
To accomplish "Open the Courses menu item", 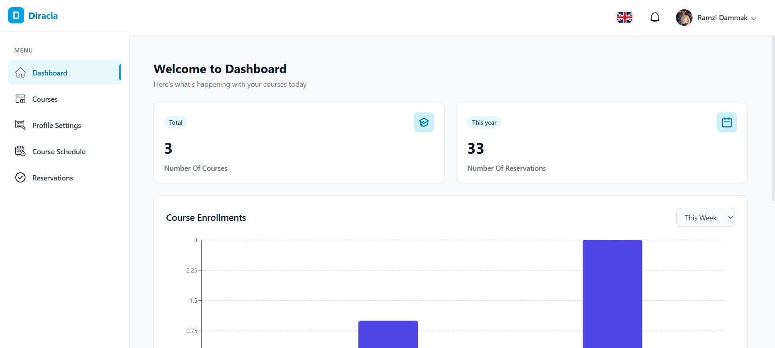I will tap(65, 99).
